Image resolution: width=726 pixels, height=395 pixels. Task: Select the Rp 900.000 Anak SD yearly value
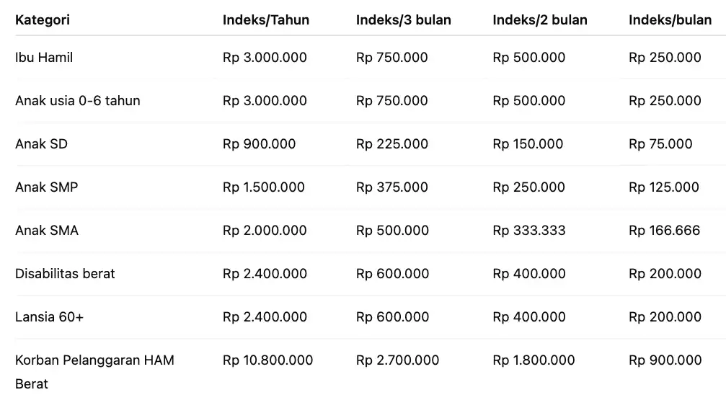coord(259,144)
